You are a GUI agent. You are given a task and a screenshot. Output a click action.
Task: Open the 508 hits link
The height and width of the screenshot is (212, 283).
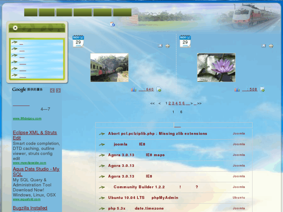(250, 89)
